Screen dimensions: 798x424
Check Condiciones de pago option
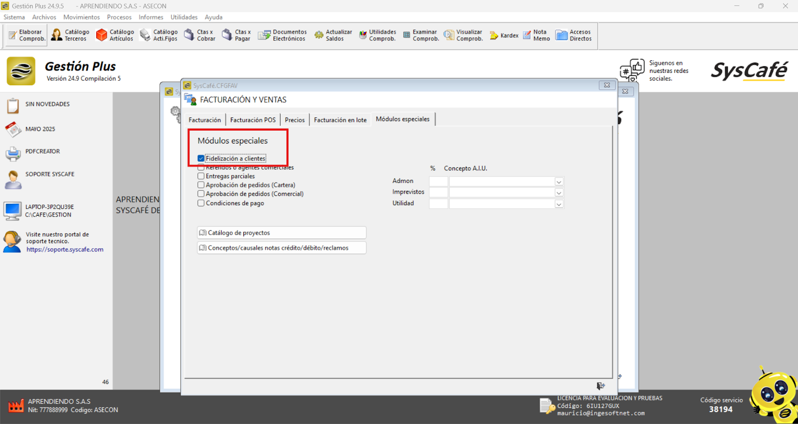point(201,203)
